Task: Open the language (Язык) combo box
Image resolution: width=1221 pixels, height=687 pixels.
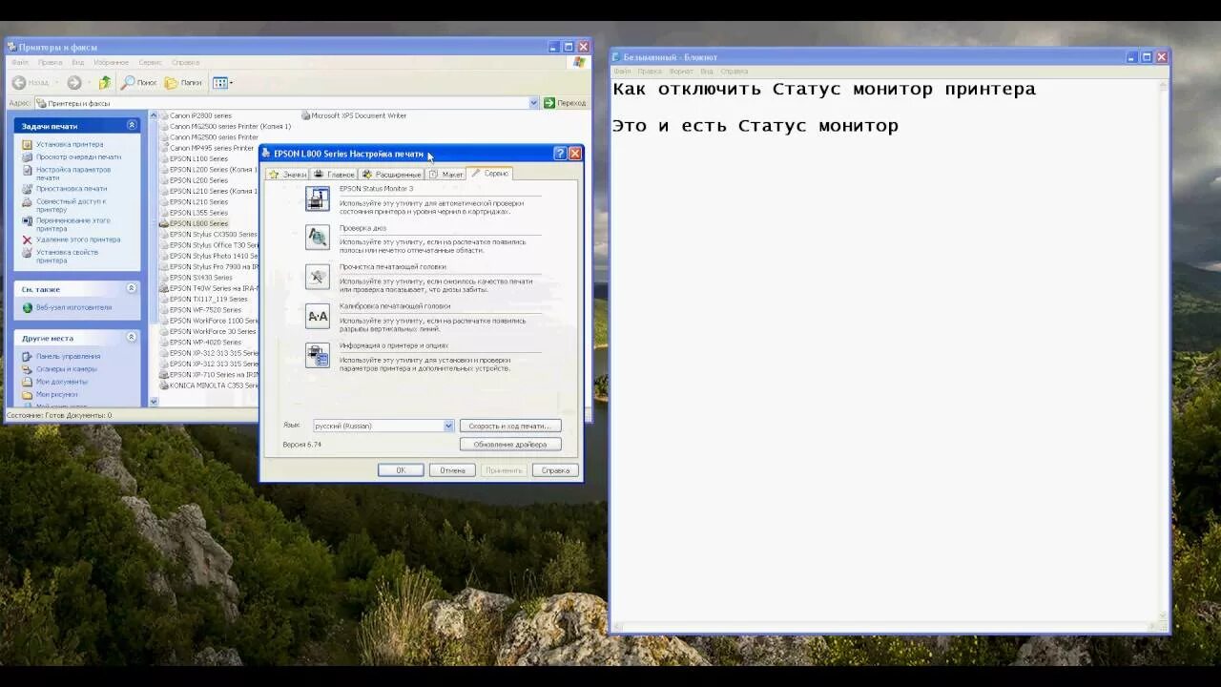Action: coord(383,426)
